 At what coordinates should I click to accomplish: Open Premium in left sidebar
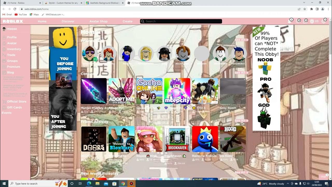click(13, 67)
